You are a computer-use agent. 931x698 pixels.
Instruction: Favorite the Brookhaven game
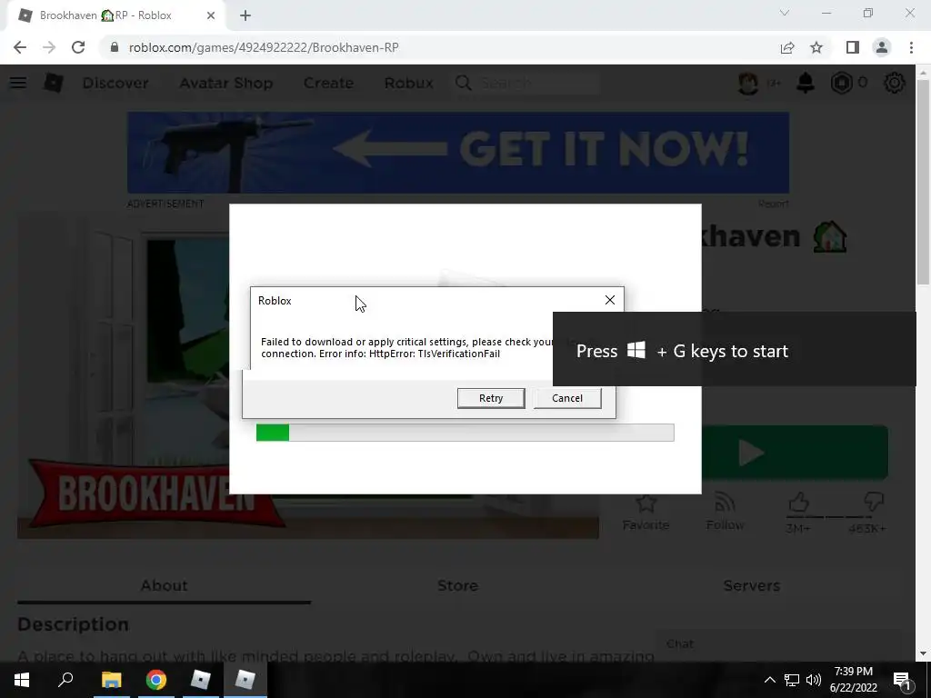pos(646,513)
